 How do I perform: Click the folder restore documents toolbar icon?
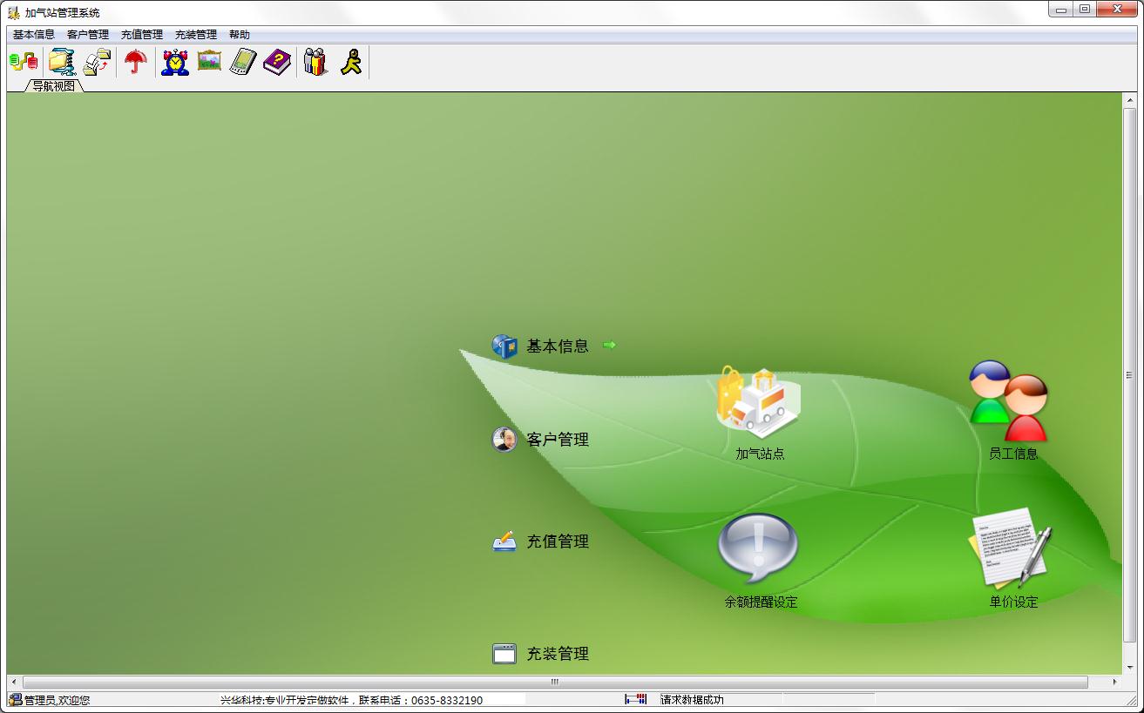[97, 63]
